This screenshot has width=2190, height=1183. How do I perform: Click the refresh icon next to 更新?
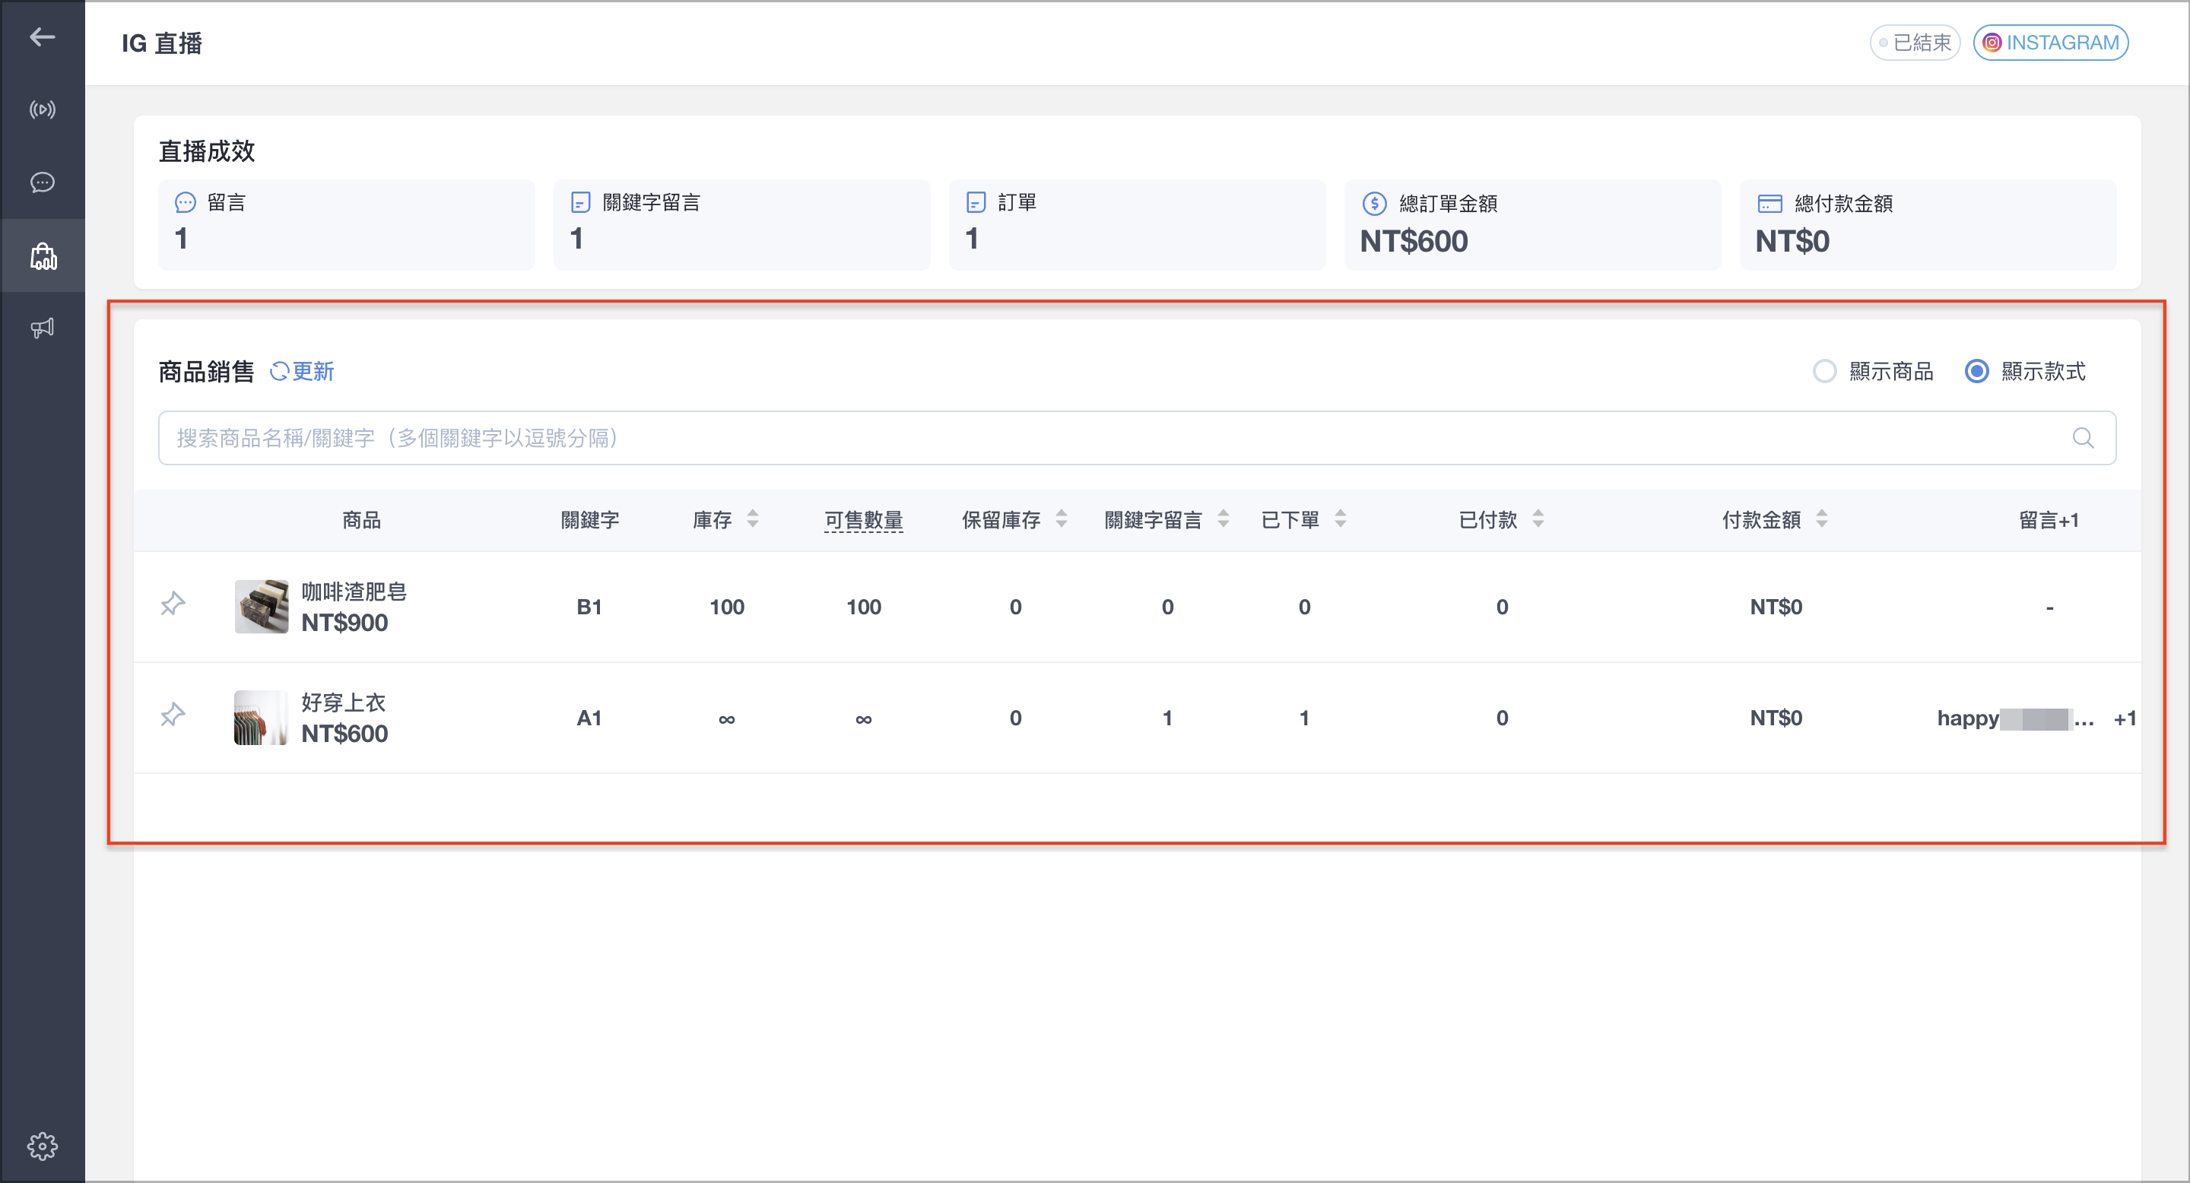click(x=279, y=371)
